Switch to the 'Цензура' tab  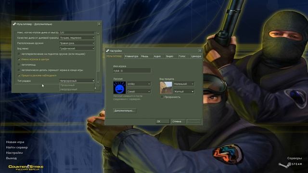(196, 56)
